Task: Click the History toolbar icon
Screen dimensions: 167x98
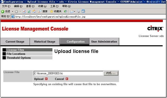Action: (66, 11)
